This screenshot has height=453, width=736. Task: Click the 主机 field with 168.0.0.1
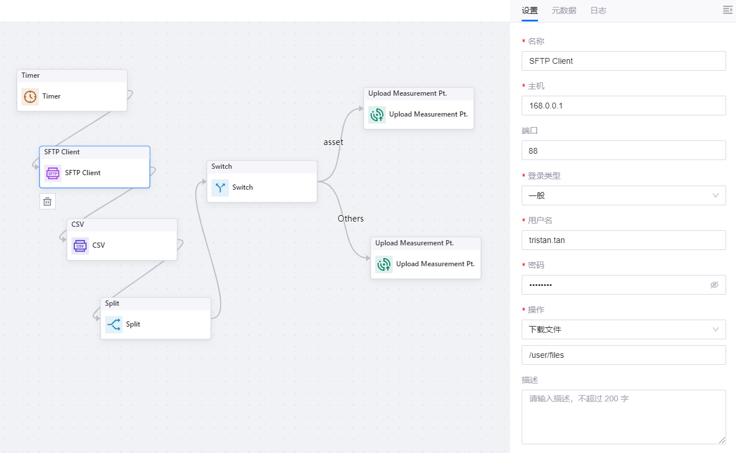623,106
